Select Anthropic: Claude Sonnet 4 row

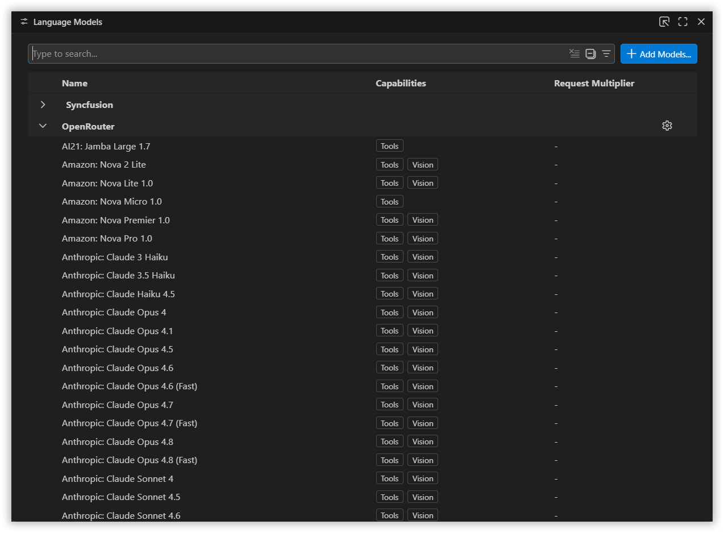click(x=363, y=478)
